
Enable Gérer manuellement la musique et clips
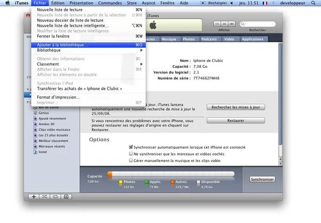(x=131, y=160)
